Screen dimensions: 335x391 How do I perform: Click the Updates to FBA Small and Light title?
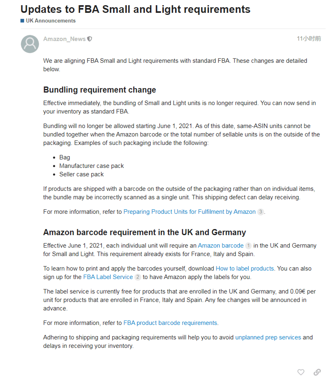click(135, 9)
